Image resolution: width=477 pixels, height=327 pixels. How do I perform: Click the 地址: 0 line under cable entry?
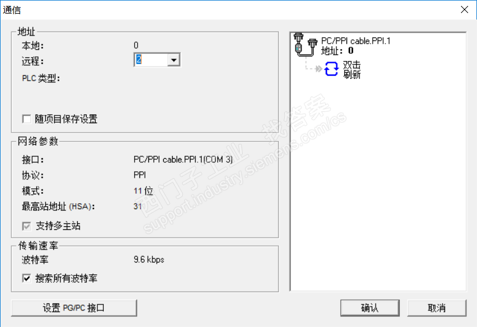[x=337, y=51]
